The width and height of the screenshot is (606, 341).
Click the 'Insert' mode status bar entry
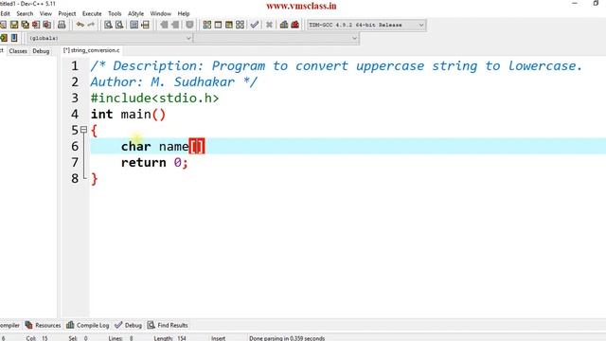point(218,338)
